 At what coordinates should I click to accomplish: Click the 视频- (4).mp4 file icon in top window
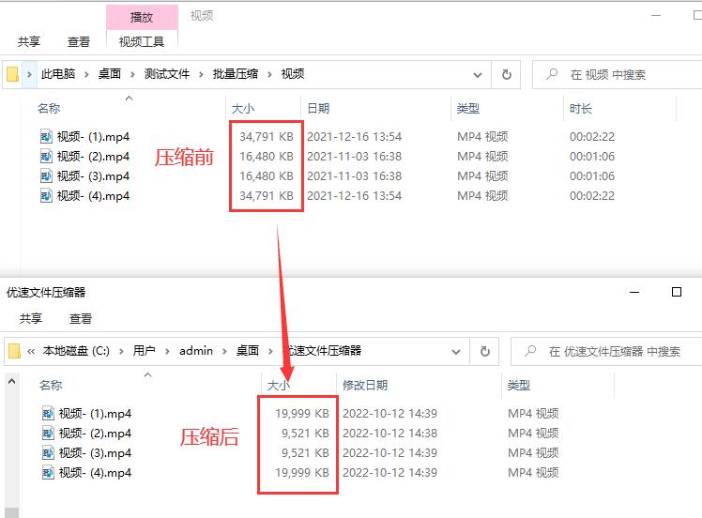[46, 195]
